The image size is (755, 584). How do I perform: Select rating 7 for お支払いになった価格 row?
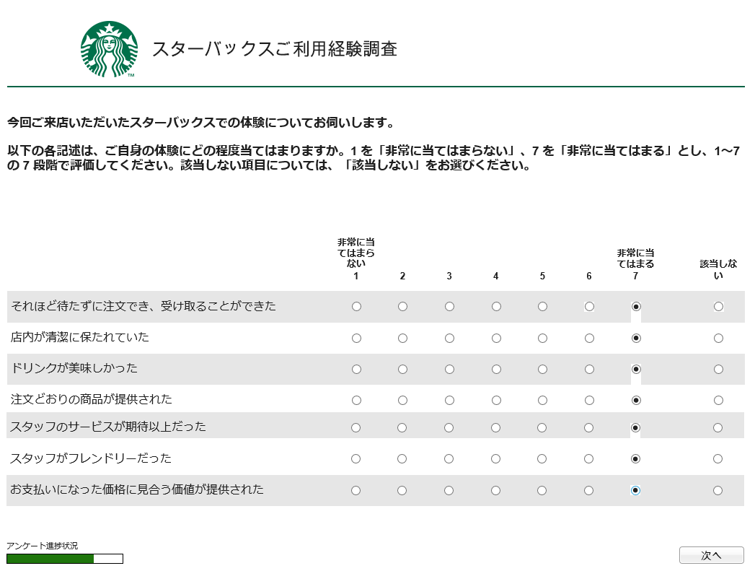635,491
